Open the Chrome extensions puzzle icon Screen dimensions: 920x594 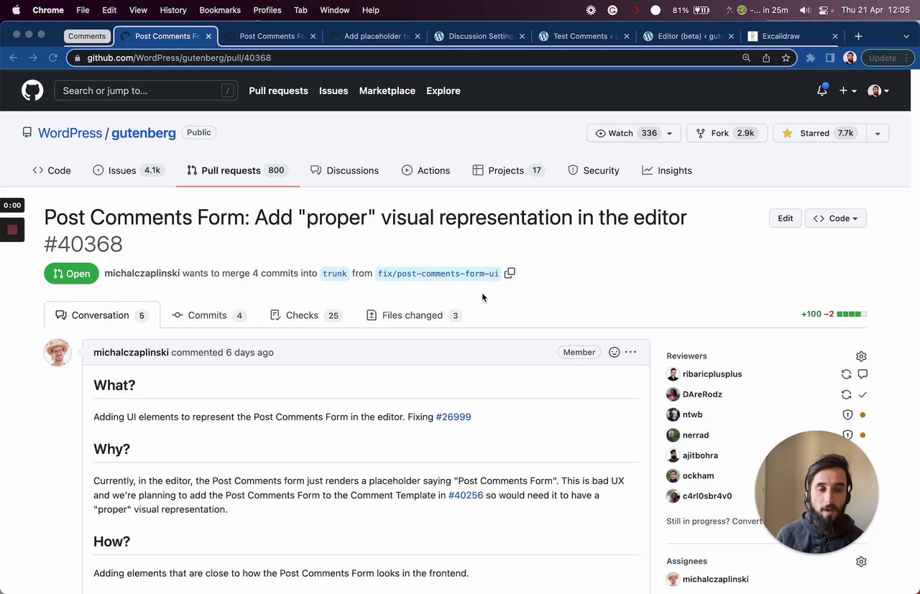811,57
